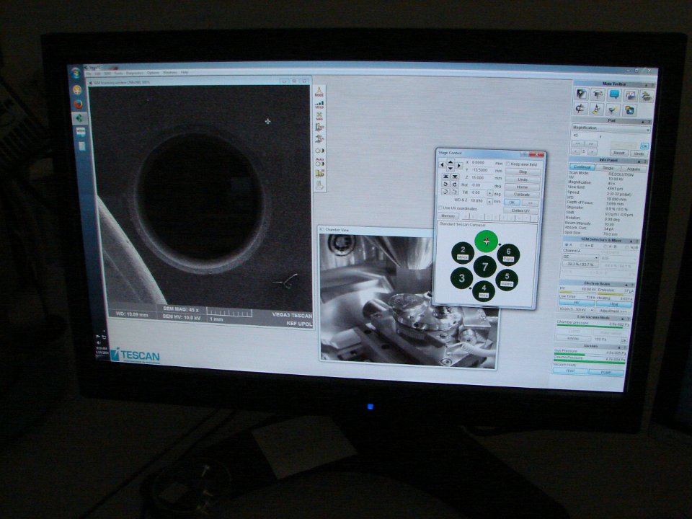
Task: Click the rotate clockwise stage icon
Action: 454,185
